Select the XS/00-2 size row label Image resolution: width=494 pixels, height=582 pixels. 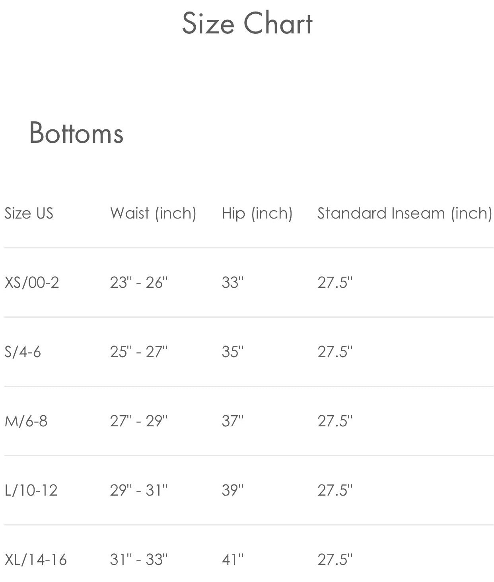point(32,283)
